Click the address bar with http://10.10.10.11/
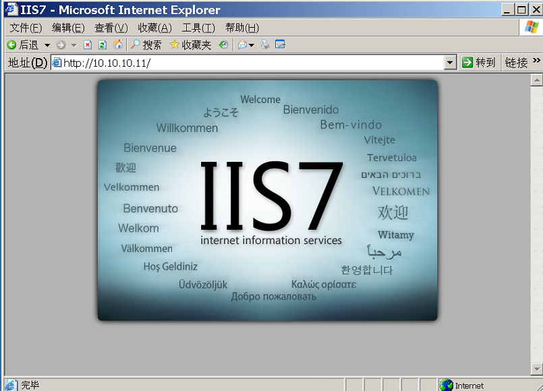 [248, 63]
